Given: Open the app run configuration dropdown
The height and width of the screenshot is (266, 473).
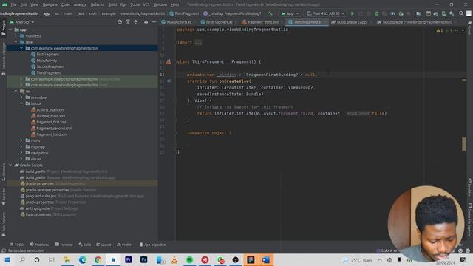Looking at the screenshot, I should point(290,13).
